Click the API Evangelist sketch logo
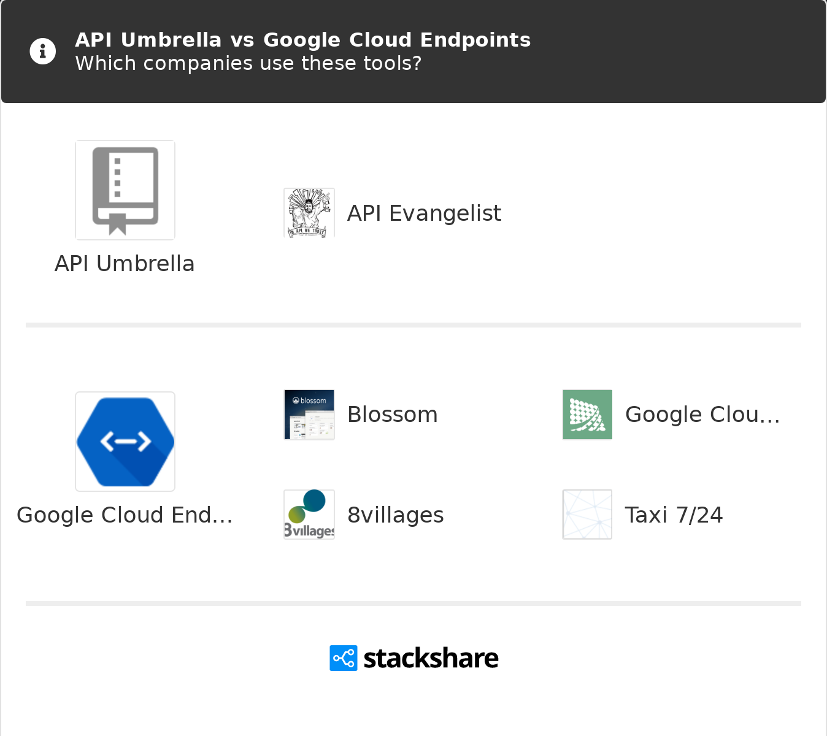The height and width of the screenshot is (736, 827). click(309, 213)
